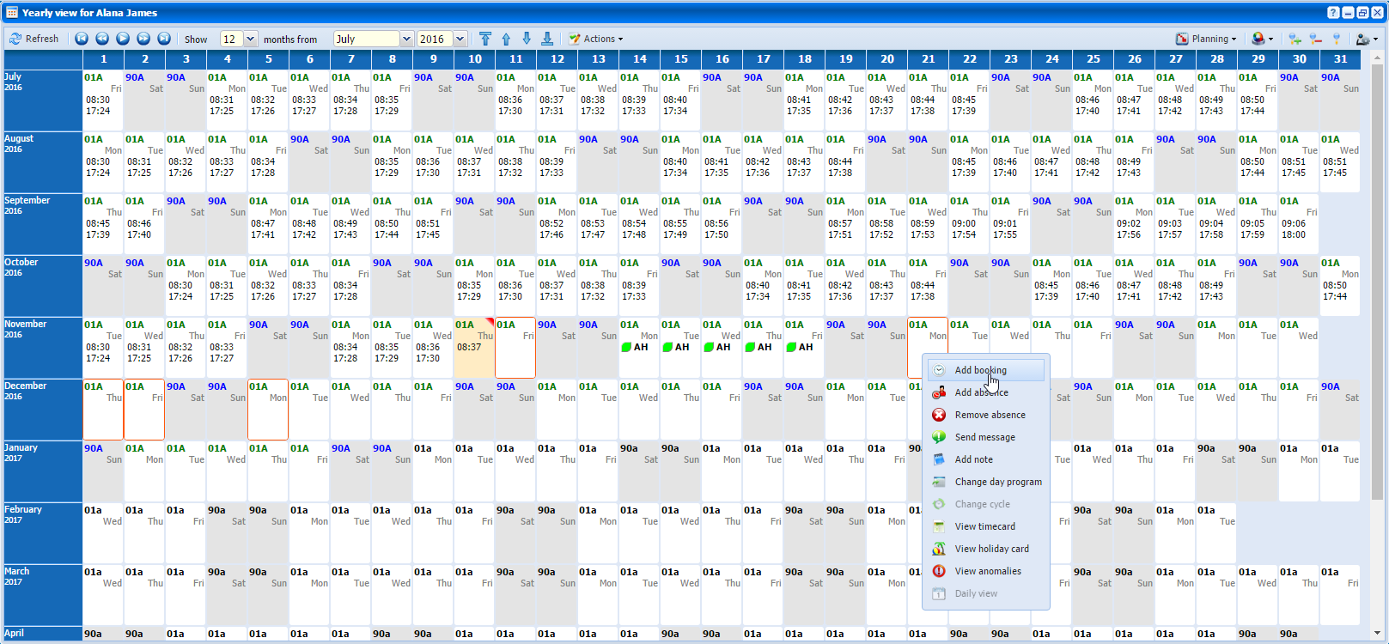1389x644 pixels.
Task: Choose View holiday card from the context menu
Action: click(x=991, y=549)
